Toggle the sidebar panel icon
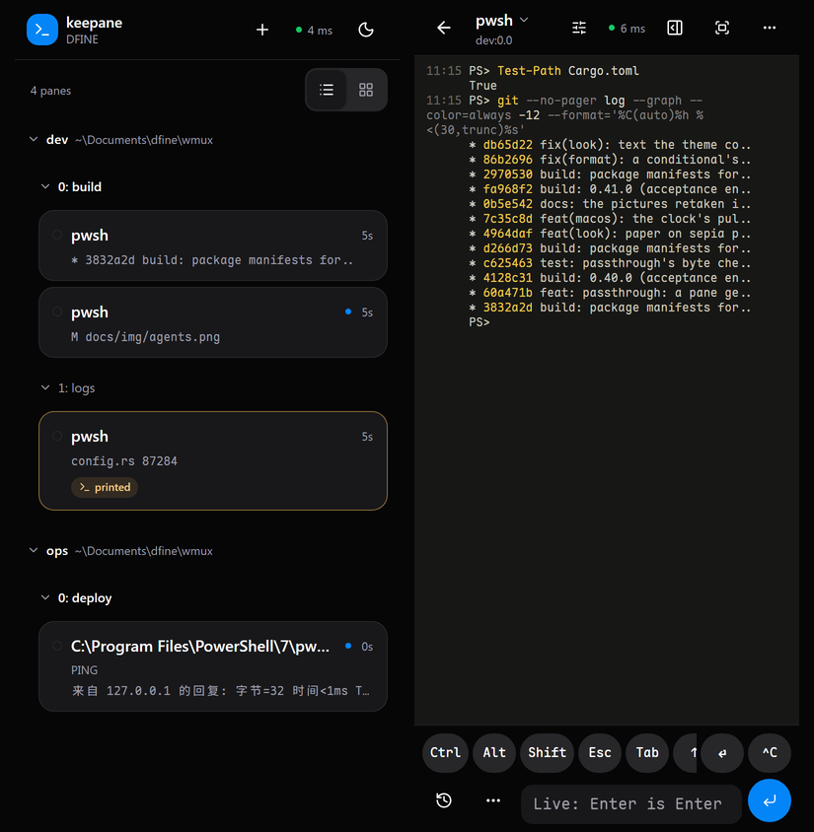 click(675, 28)
